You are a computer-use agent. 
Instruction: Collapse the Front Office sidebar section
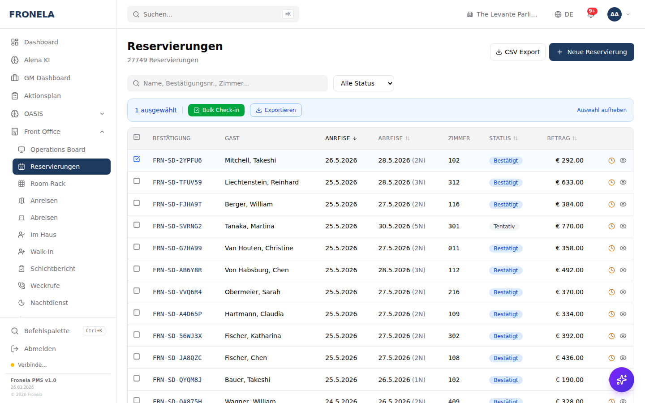pyautogui.click(x=102, y=132)
